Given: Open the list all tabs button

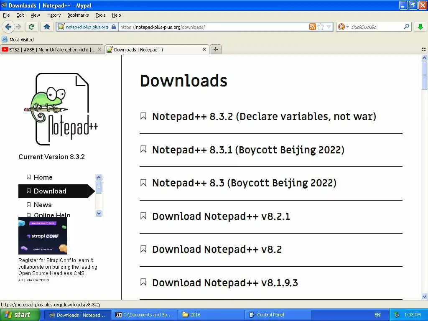Looking at the screenshot, I should click(424, 49).
